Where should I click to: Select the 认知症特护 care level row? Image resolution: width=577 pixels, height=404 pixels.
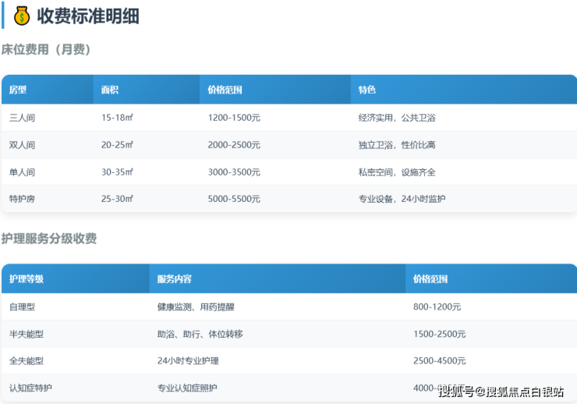[x=31, y=388]
